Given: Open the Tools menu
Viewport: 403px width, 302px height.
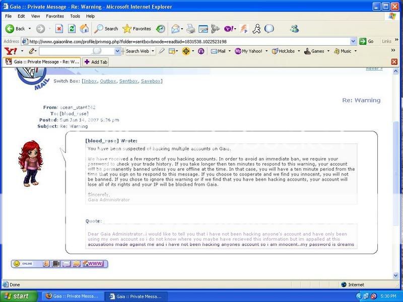Looking at the screenshot, I should click(x=75, y=16).
